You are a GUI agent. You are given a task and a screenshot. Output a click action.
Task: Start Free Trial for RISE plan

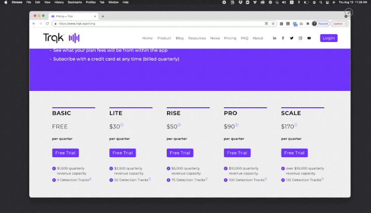(180, 153)
